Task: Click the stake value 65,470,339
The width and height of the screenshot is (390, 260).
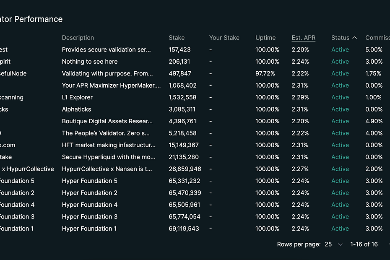Action: [185, 193]
